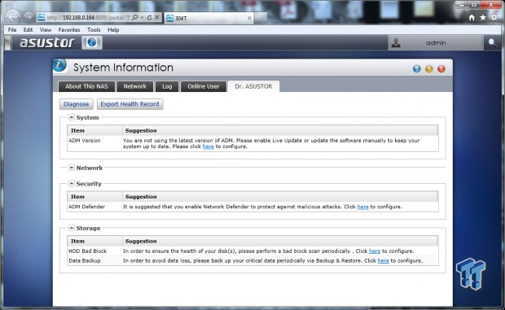This screenshot has width=505, height=310.
Task: Collapse the Security section
Action: point(72,183)
